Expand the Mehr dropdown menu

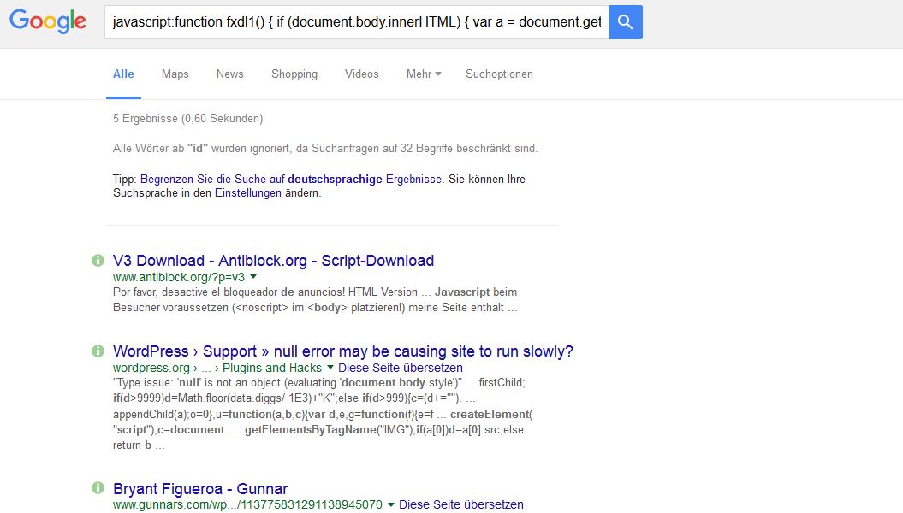tap(424, 74)
